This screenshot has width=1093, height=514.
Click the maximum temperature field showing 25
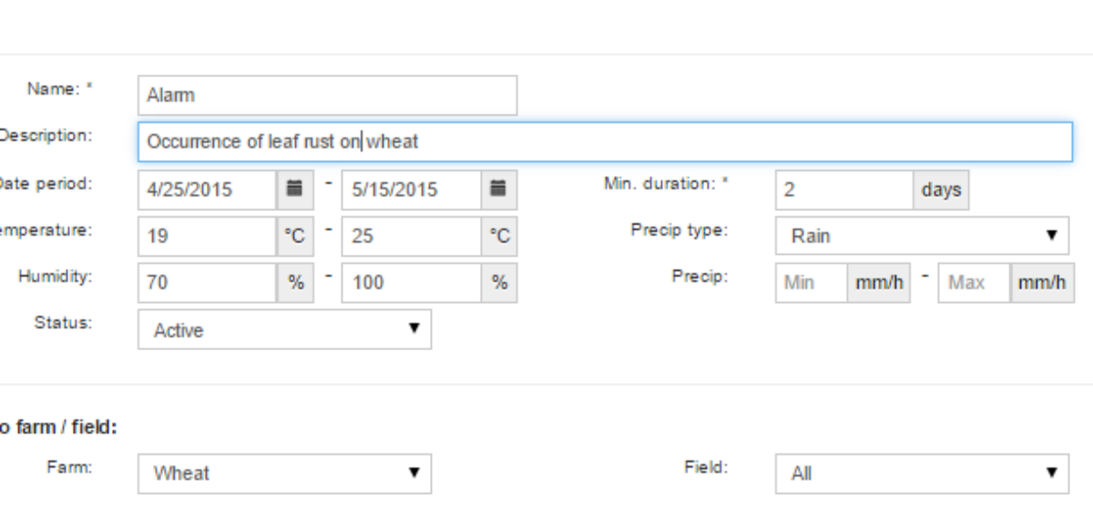click(x=412, y=236)
